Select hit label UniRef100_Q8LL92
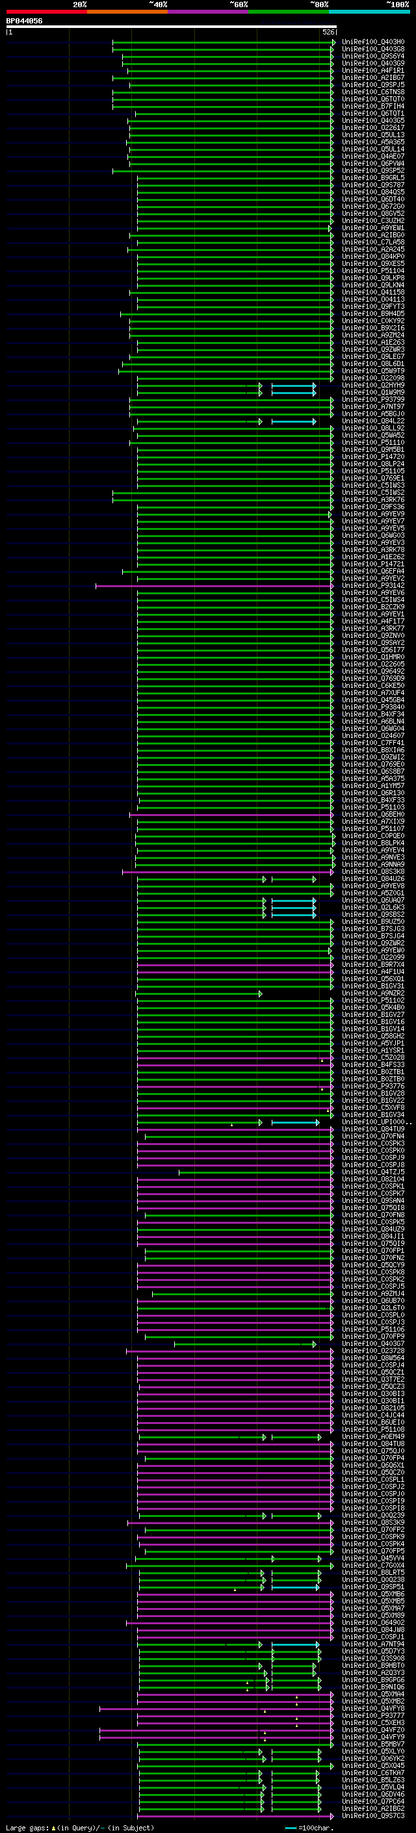 (x=373, y=429)
